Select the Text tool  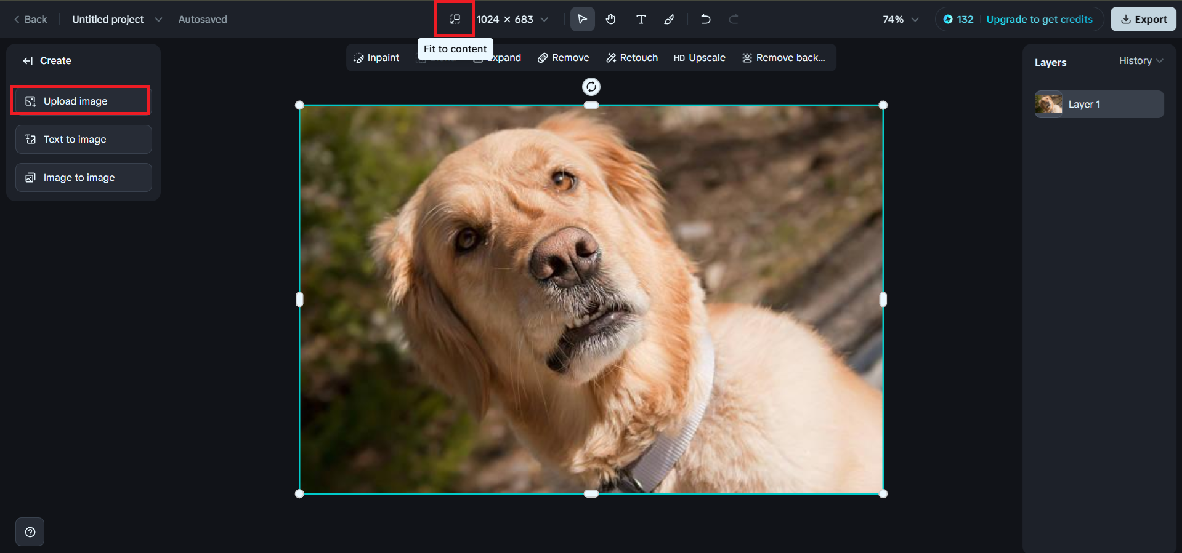point(641,19)
